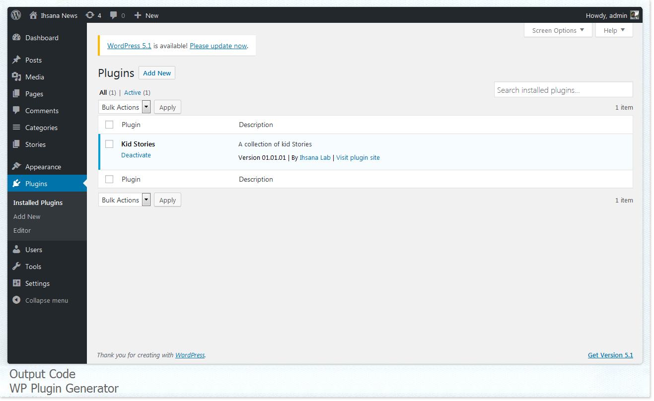This screenshot has width=654, height=401.
Task: Check the Kid Stories plugin checkbox
Action: [109, 144]
